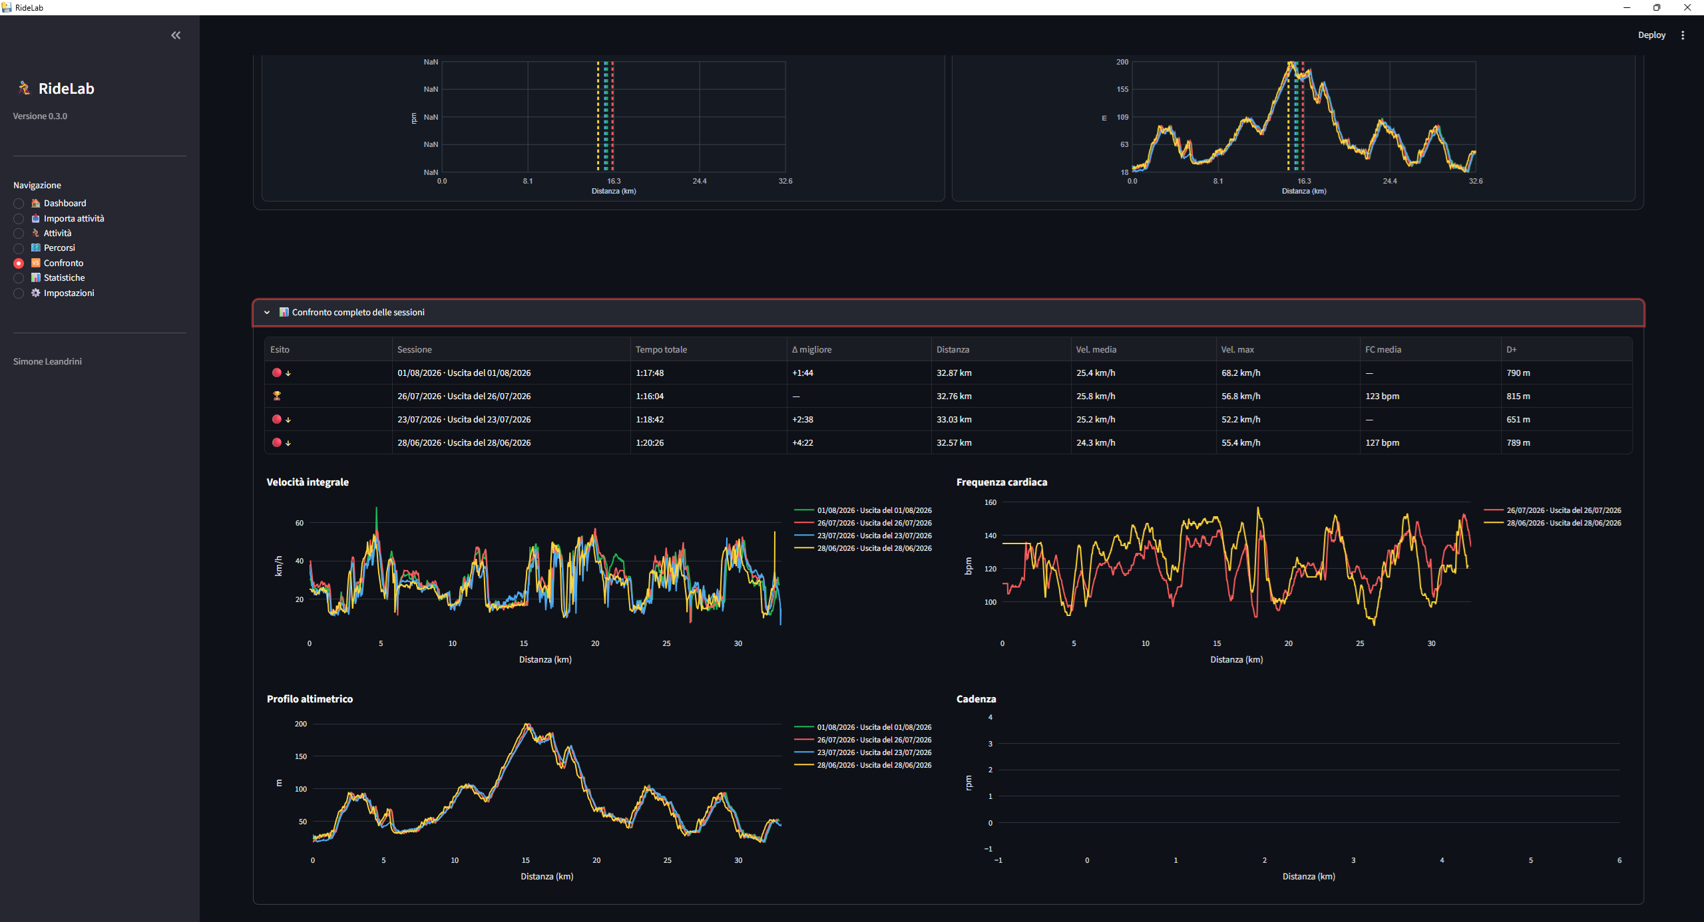Click the Impostazioni gear icon

coord(36,293)
